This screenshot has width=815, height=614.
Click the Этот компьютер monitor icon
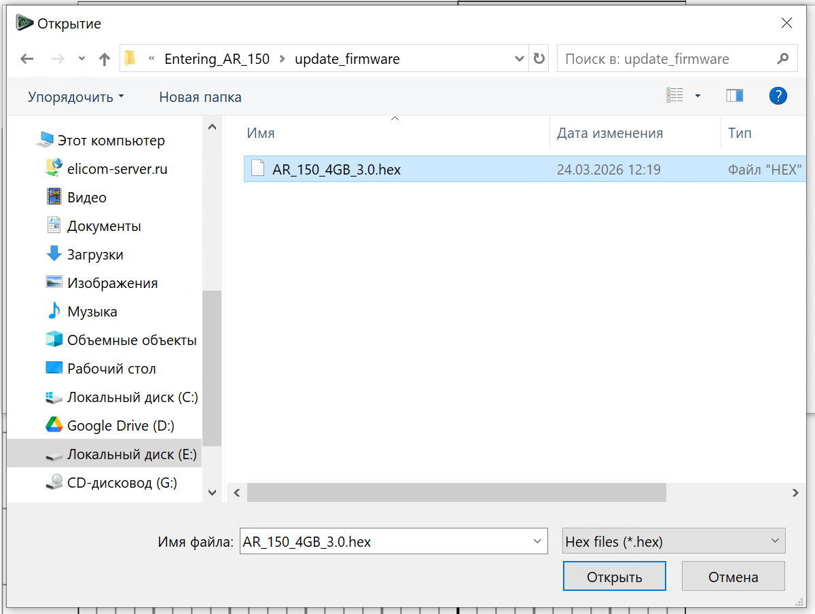(45, 140)
